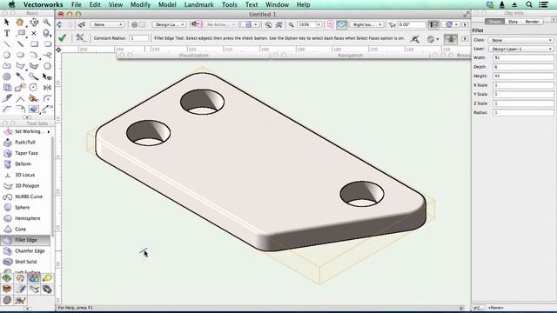This screenshot has height=313, width=557.
Task: Click the Radius field in Obj Info
Action: click(x=523, y=112)
